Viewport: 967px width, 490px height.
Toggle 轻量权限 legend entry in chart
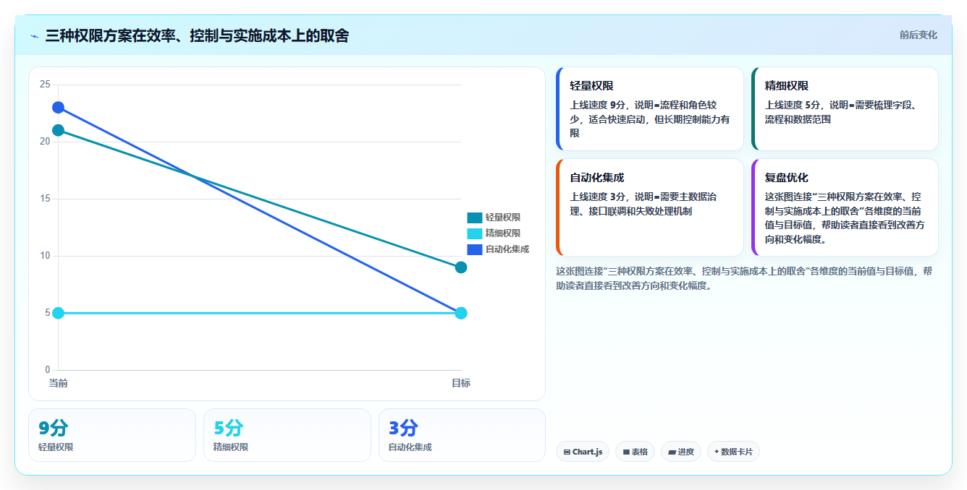pyautogui.click(x=494, y=218)
